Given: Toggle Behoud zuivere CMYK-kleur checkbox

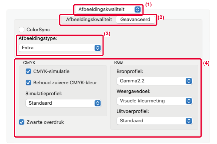Looking at the screenshot, I should 28,82.
